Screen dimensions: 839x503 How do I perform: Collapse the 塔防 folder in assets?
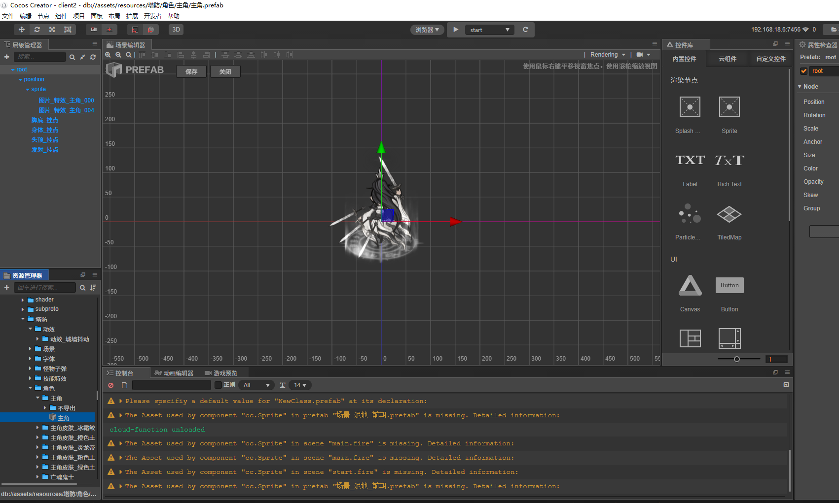[x=23, y=319]
